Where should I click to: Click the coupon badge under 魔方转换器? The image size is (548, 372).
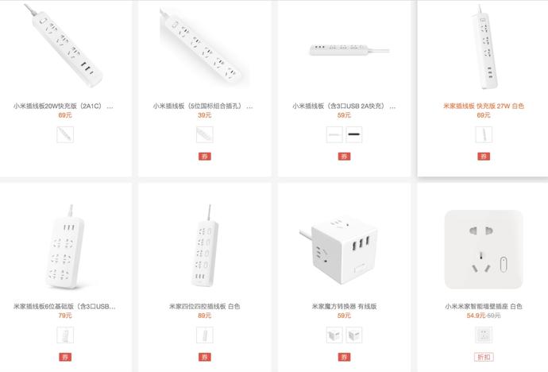(344, 357)
